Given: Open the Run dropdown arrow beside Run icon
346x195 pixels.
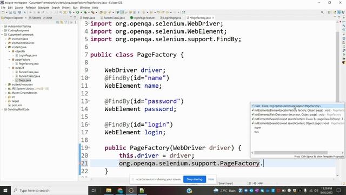Looking at the screenshot, I should pyautogui.click(x=81, y=12).
